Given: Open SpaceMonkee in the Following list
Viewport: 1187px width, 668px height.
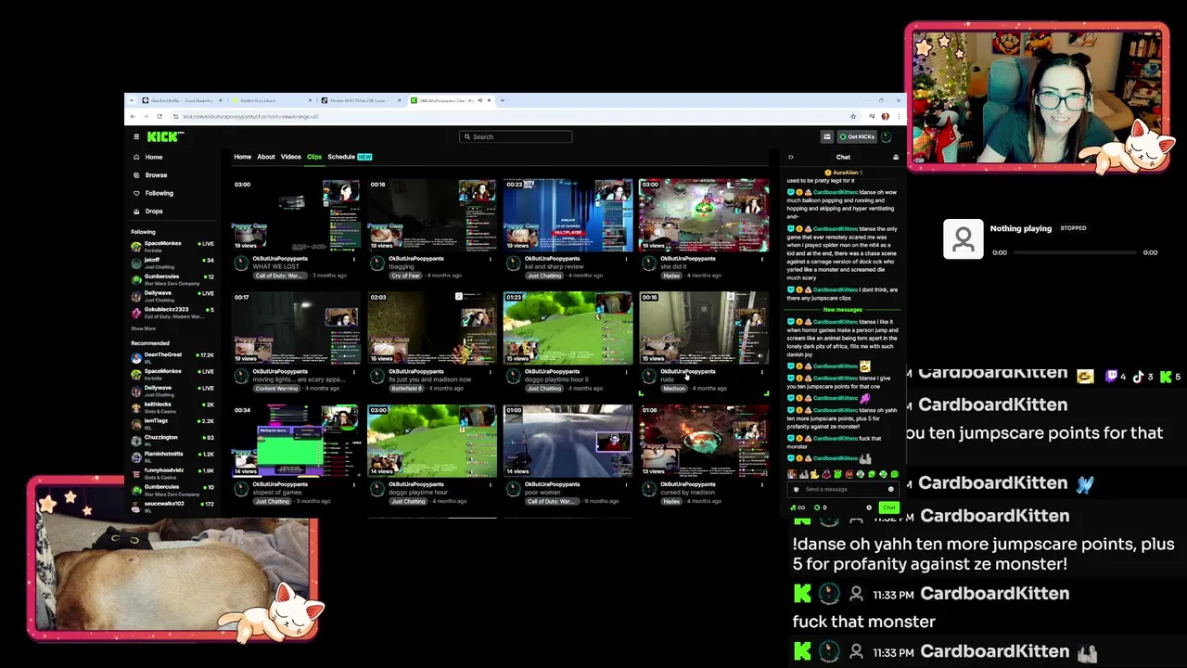Looking at the screenshot, I should pyautogui.click(x=172, y=245).
